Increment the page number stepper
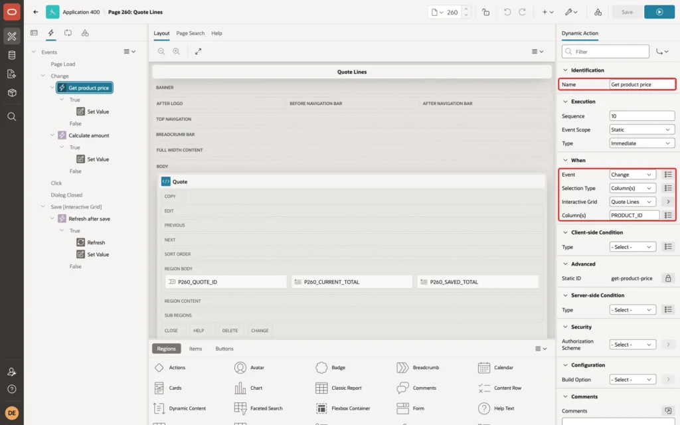The image size is (680, 425). tap(466, 9)
